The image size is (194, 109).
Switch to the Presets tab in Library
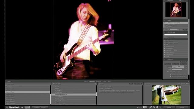(x=104, y=81)
